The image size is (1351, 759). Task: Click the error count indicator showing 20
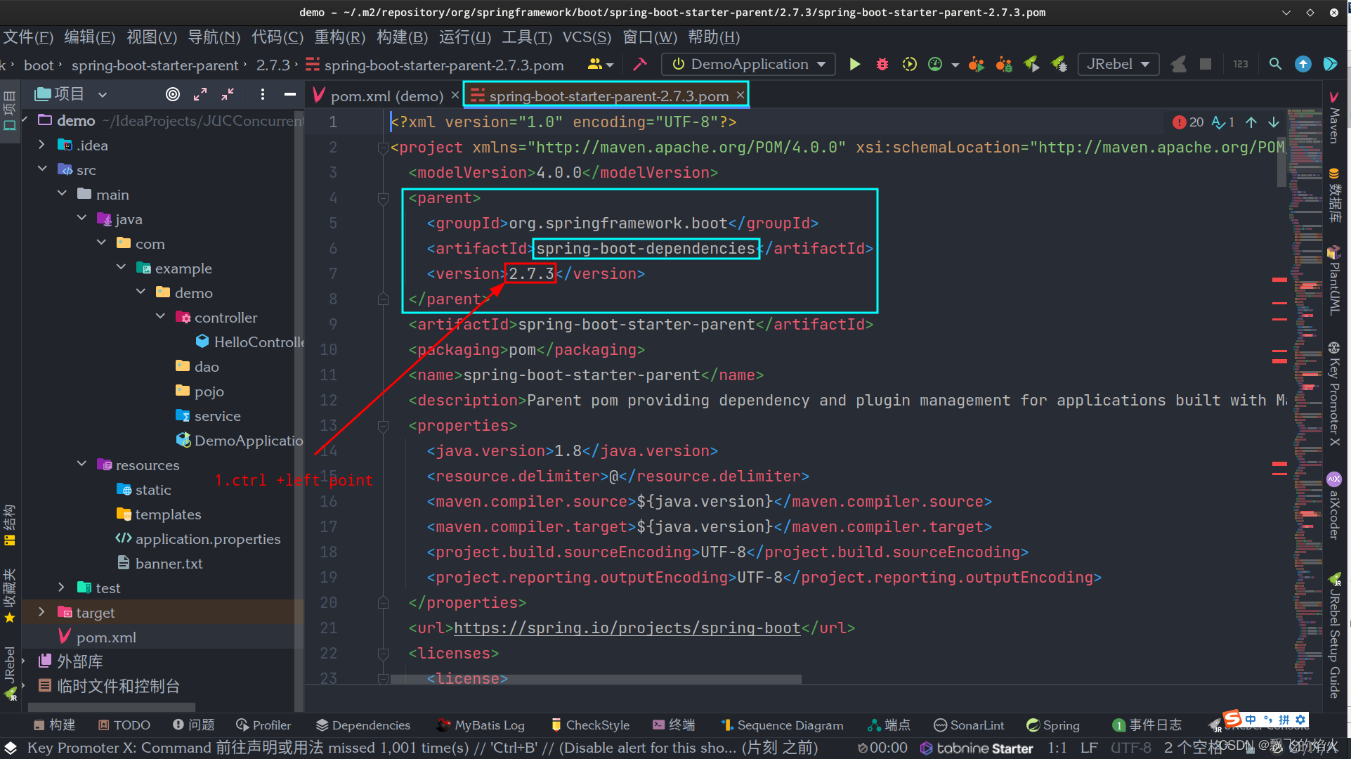coord(1188,122)
